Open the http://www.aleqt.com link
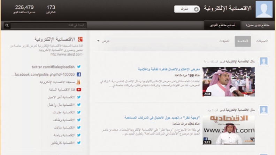Image resolution: width=276 pixels, height=155 pixels. click(x=66, y=55)
